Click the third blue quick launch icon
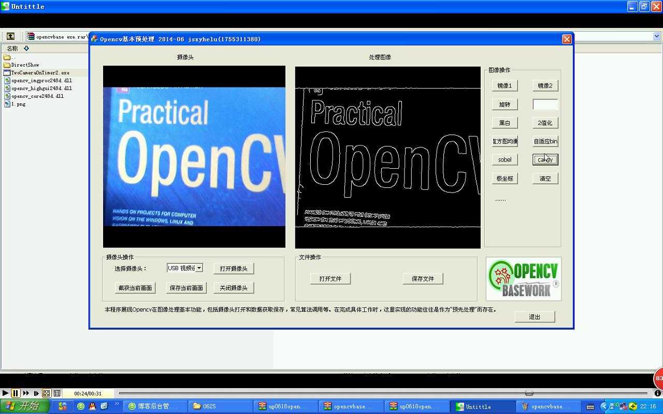 pyautogui.click(x=104, y=406)
